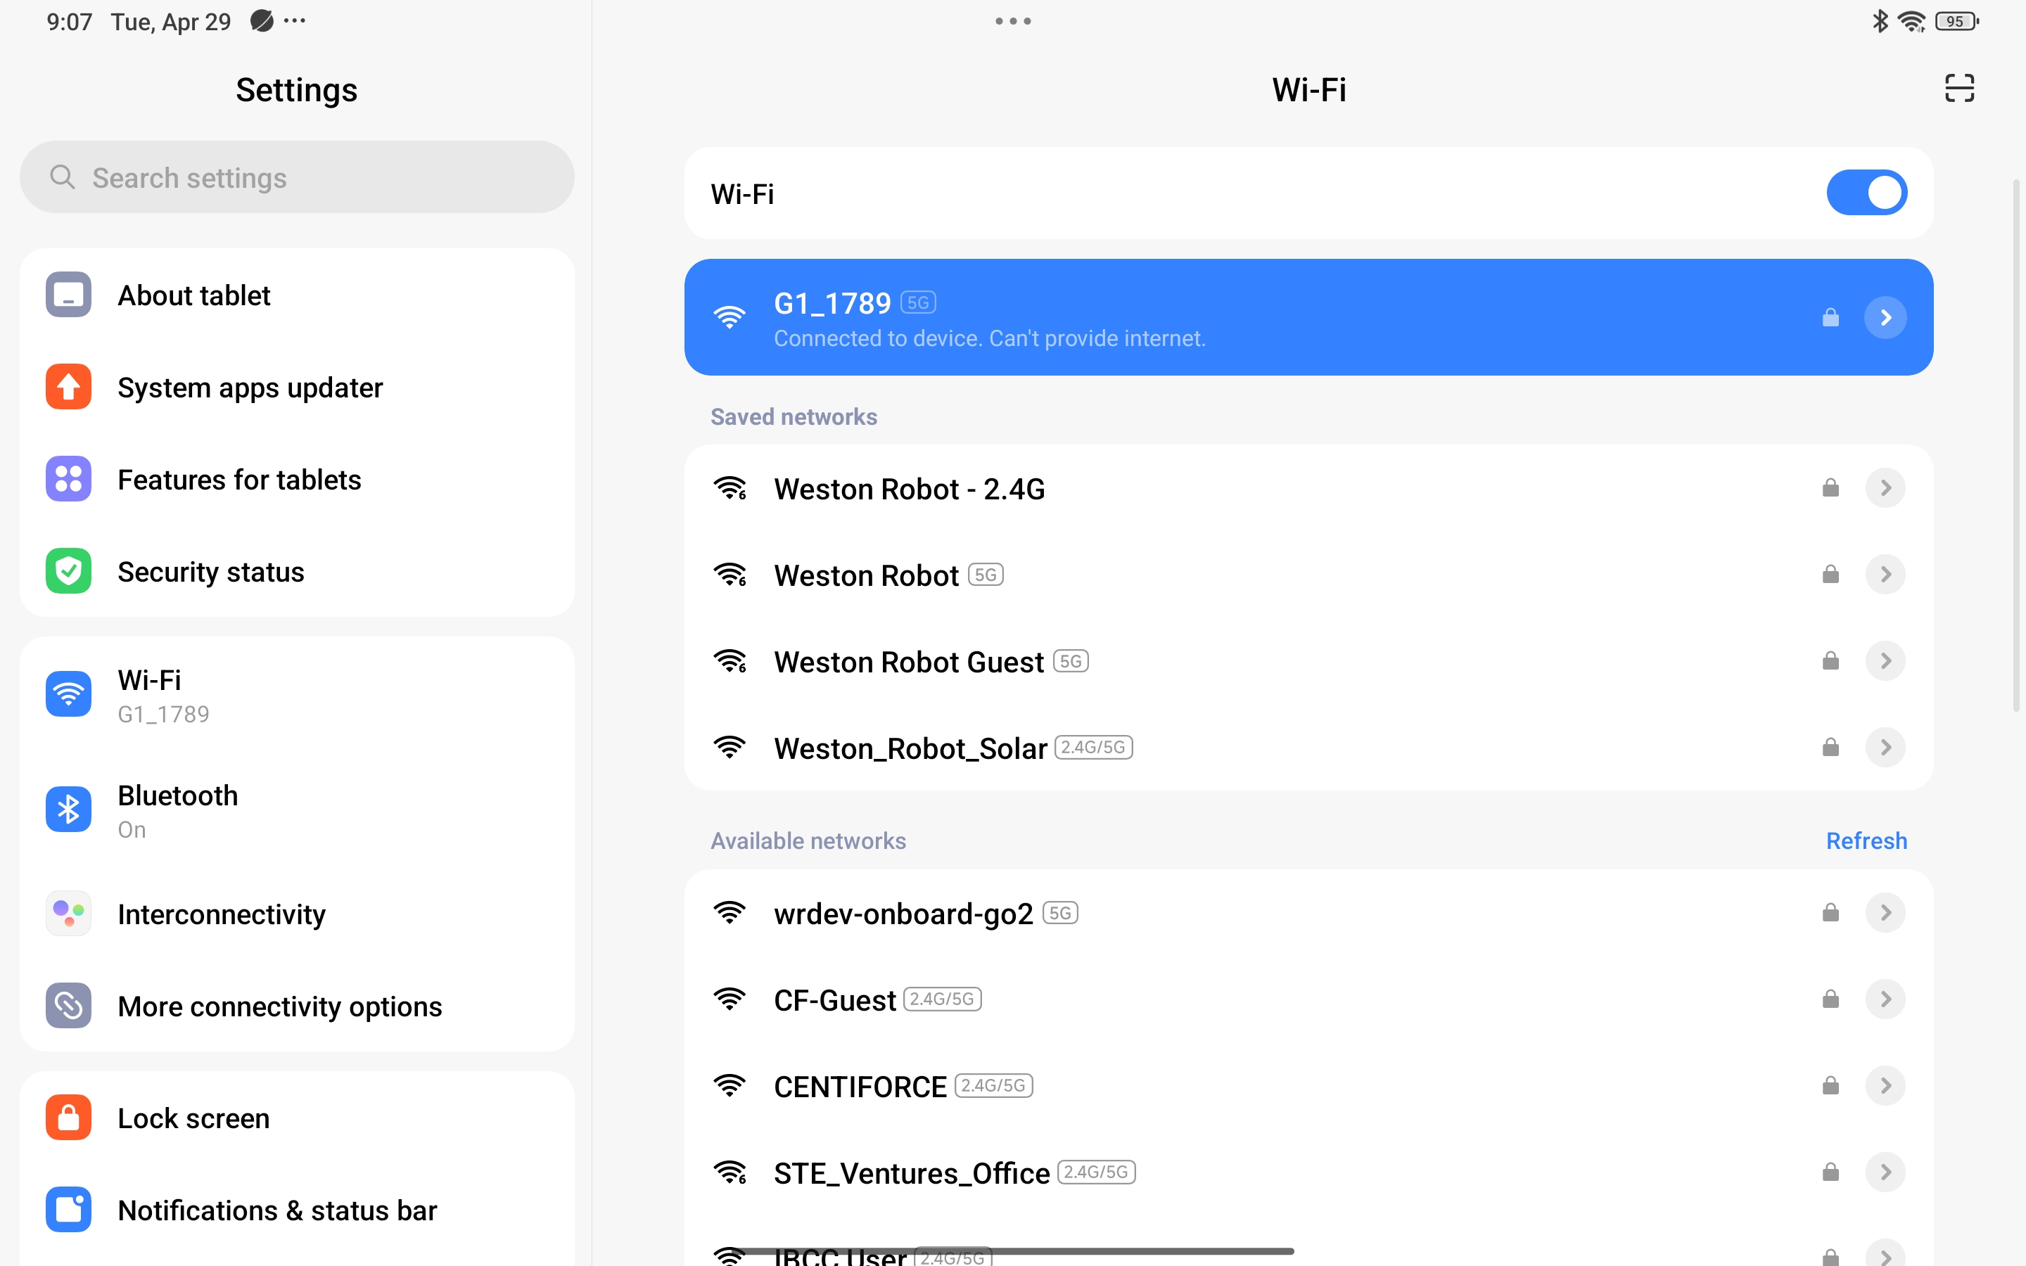
Task: Tap the About tablet icon
Action: point(69,295)
